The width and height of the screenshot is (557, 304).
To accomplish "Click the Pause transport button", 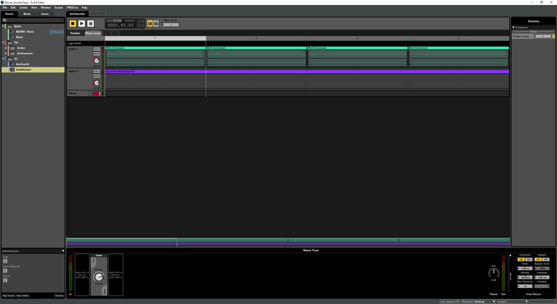I will click(91, 24).
